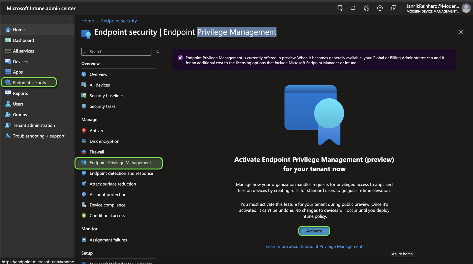Collapse the main left navigation pane
Viewport: 473px width, 264px height.
pyautogui.click(x=70, y=19)
